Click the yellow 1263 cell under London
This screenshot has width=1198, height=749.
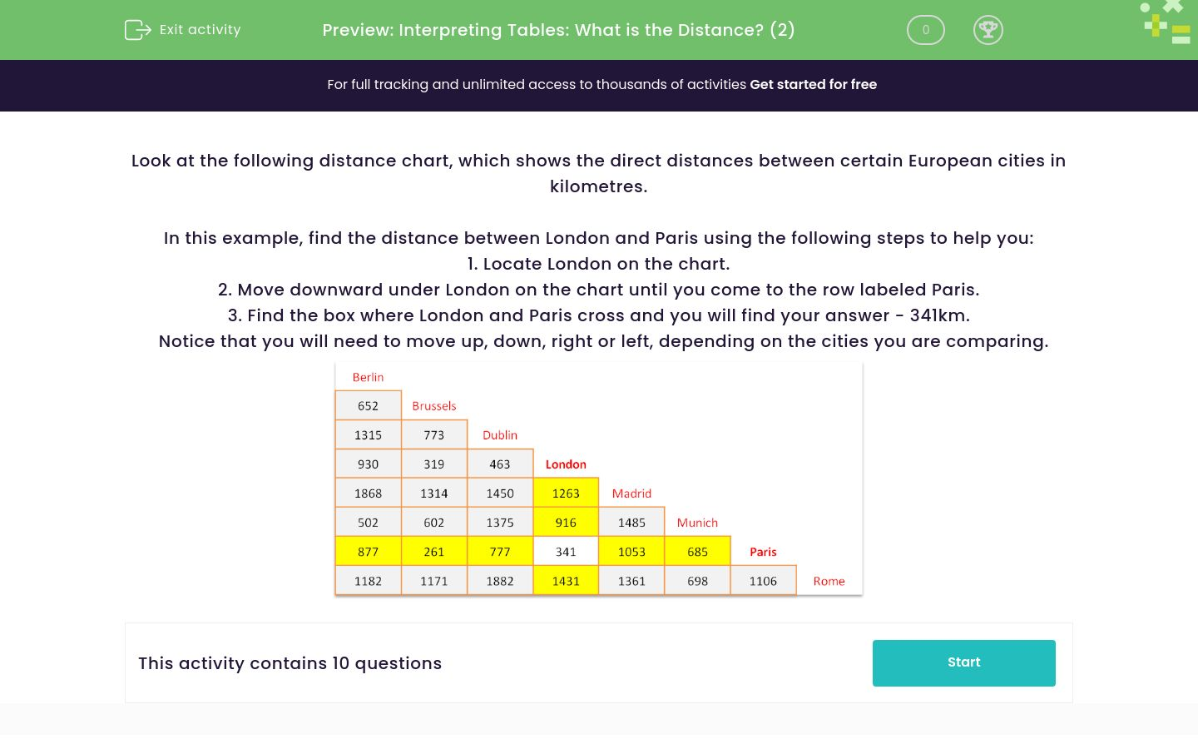click(566, 494)
